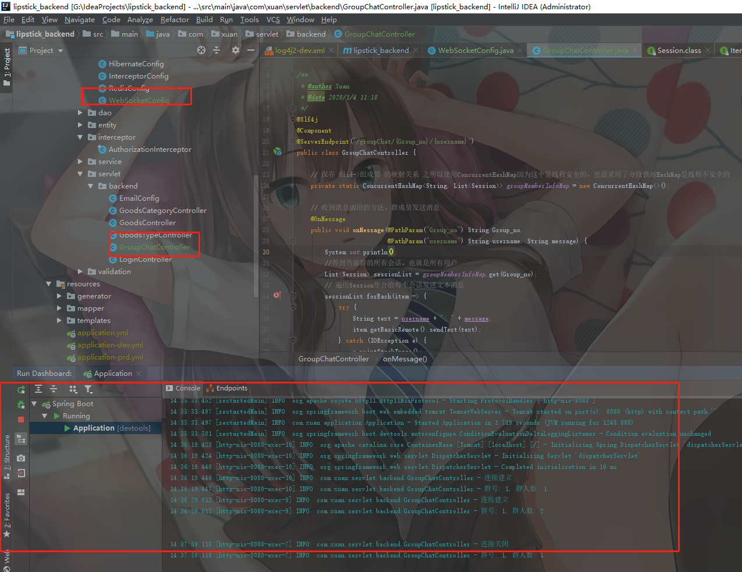Click the Rerun icon in Run Dashboard
The height and width of the screenshot is (572, 742).
tap(21, 389)
